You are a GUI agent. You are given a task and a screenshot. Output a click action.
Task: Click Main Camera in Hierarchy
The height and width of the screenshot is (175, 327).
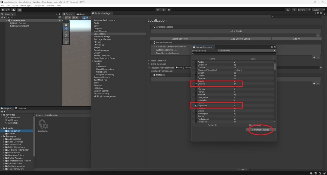(20, 23)
